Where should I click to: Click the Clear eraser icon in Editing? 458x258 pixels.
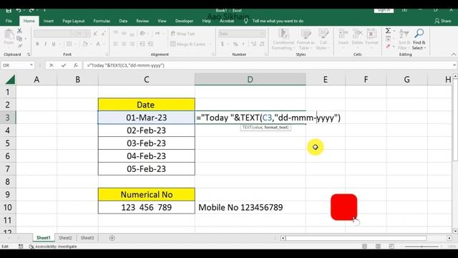pos(388,47)
